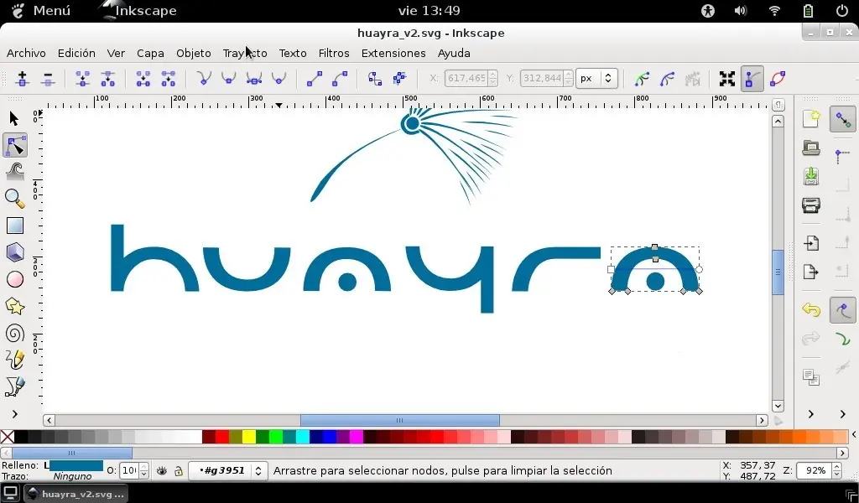
Task: Toggle show path outline
Action: pyautogui.click(x=778, y=79)
